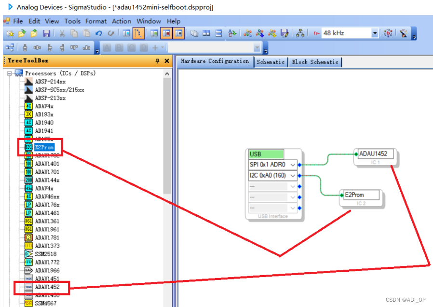
Task: Select E2Prom in the tree toolbox
Action: pyautogui.click(x=44, y=147)
